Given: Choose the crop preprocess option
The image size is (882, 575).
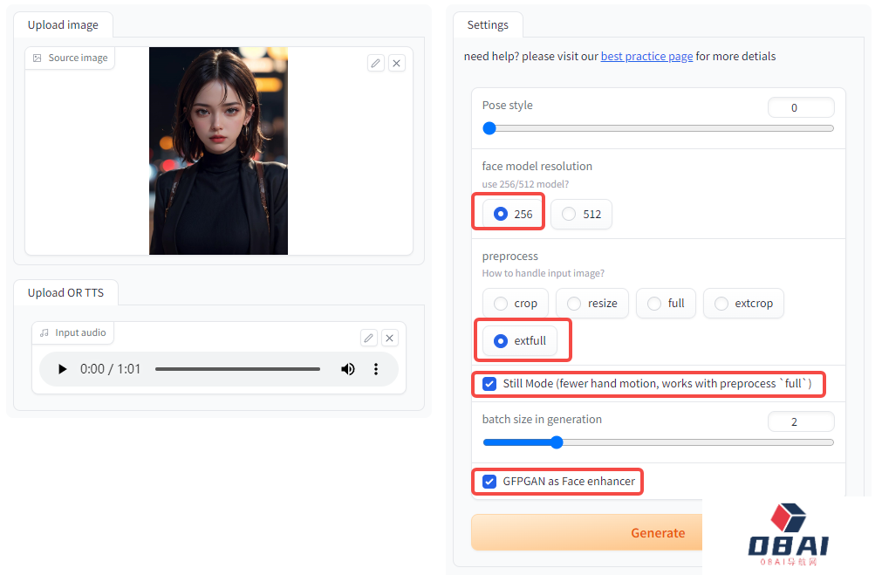Looking at the screenshot, I should point(501,304).
